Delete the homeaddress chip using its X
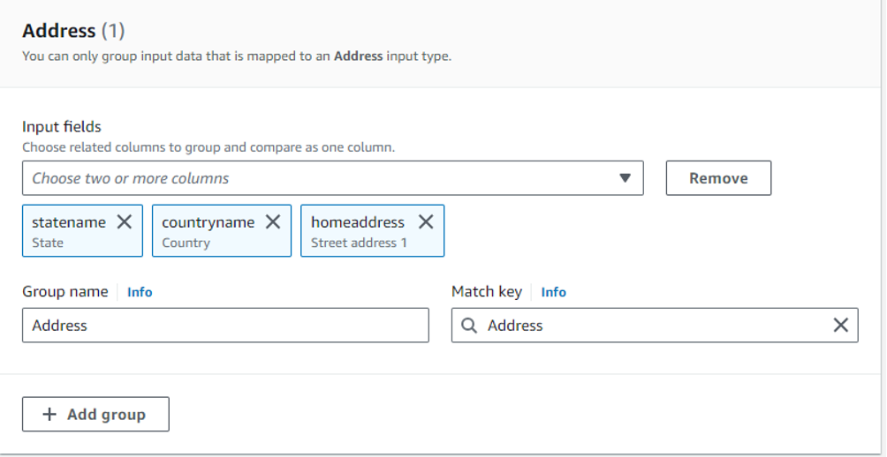Viewport: 887px width, 457px height. tap(426, 222)
